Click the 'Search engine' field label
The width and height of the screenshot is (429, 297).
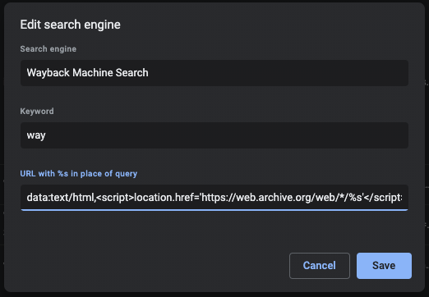point(48,49)
